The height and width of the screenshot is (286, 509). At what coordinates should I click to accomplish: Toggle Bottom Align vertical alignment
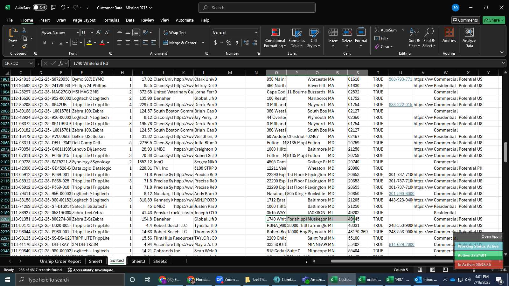point(136,32)
